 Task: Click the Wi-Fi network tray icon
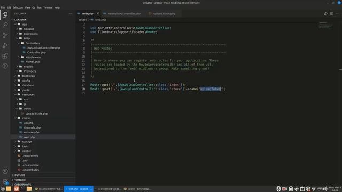click(314, 189)
